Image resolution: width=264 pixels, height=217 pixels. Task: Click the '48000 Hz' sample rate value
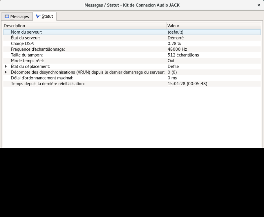[x=177, y=49]
